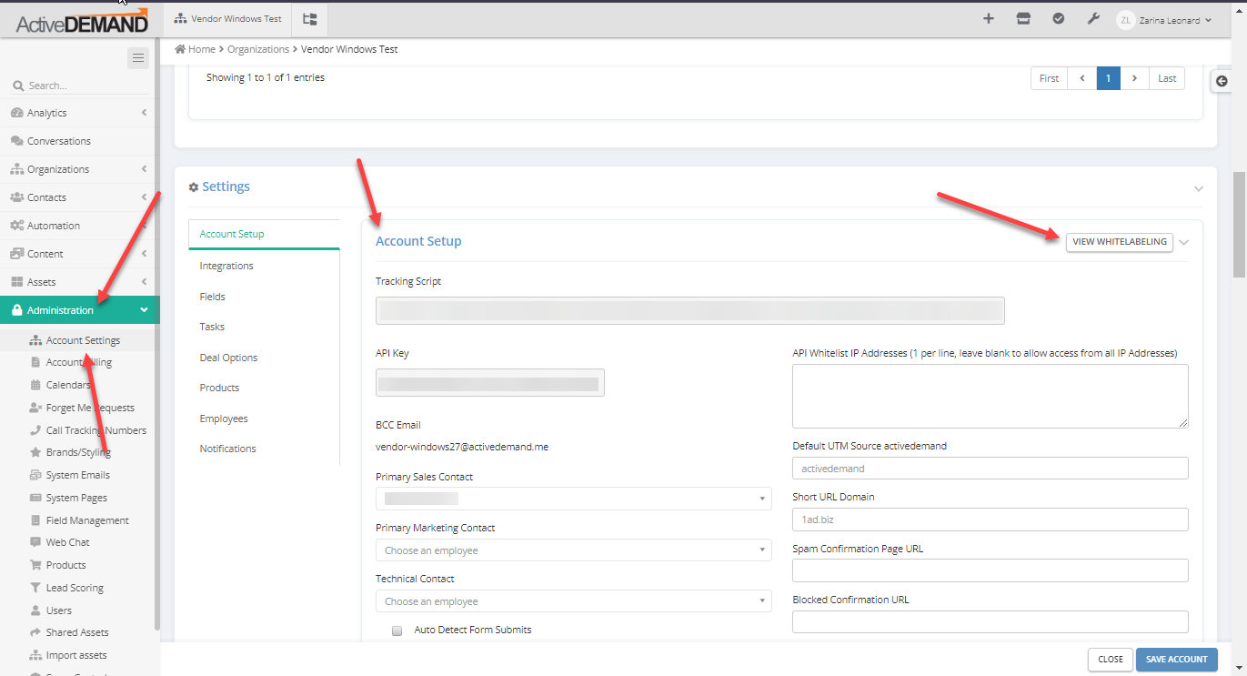Collapse the Account Setup panel chevron
The height and width of the screenshot is (676, 1247).
coord(1183,242)
